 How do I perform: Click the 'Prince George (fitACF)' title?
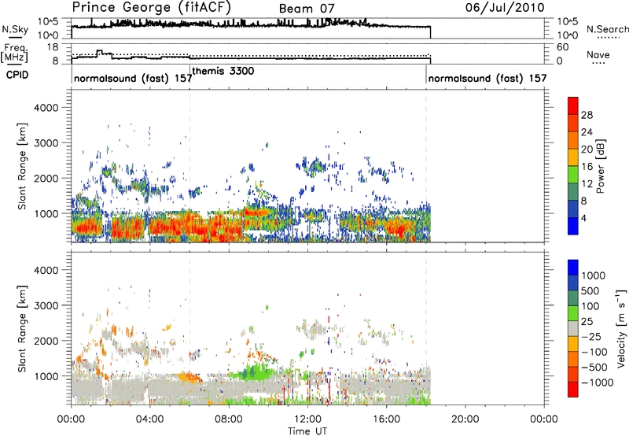coord(152,8)
